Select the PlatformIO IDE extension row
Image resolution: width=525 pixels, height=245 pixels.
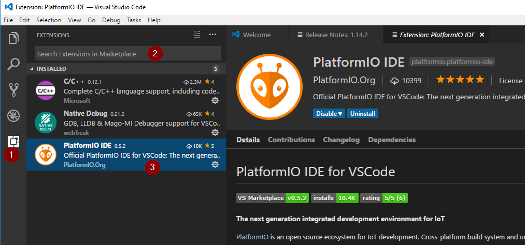[x=126, y=155]
